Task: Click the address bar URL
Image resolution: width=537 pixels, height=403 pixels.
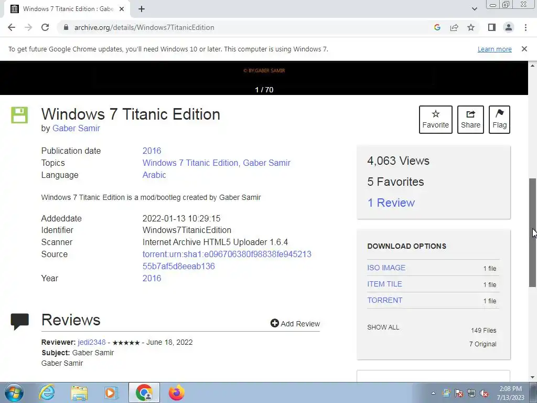Action: (144, 27)
